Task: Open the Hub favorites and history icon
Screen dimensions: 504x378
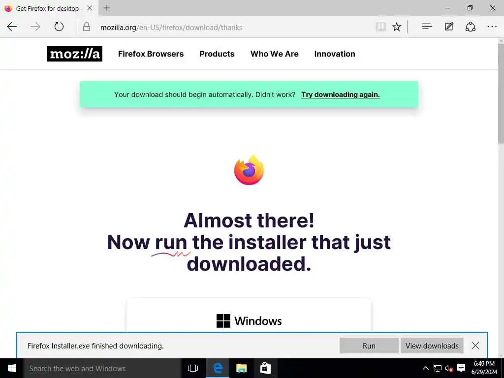Action: tap(427, 27)
